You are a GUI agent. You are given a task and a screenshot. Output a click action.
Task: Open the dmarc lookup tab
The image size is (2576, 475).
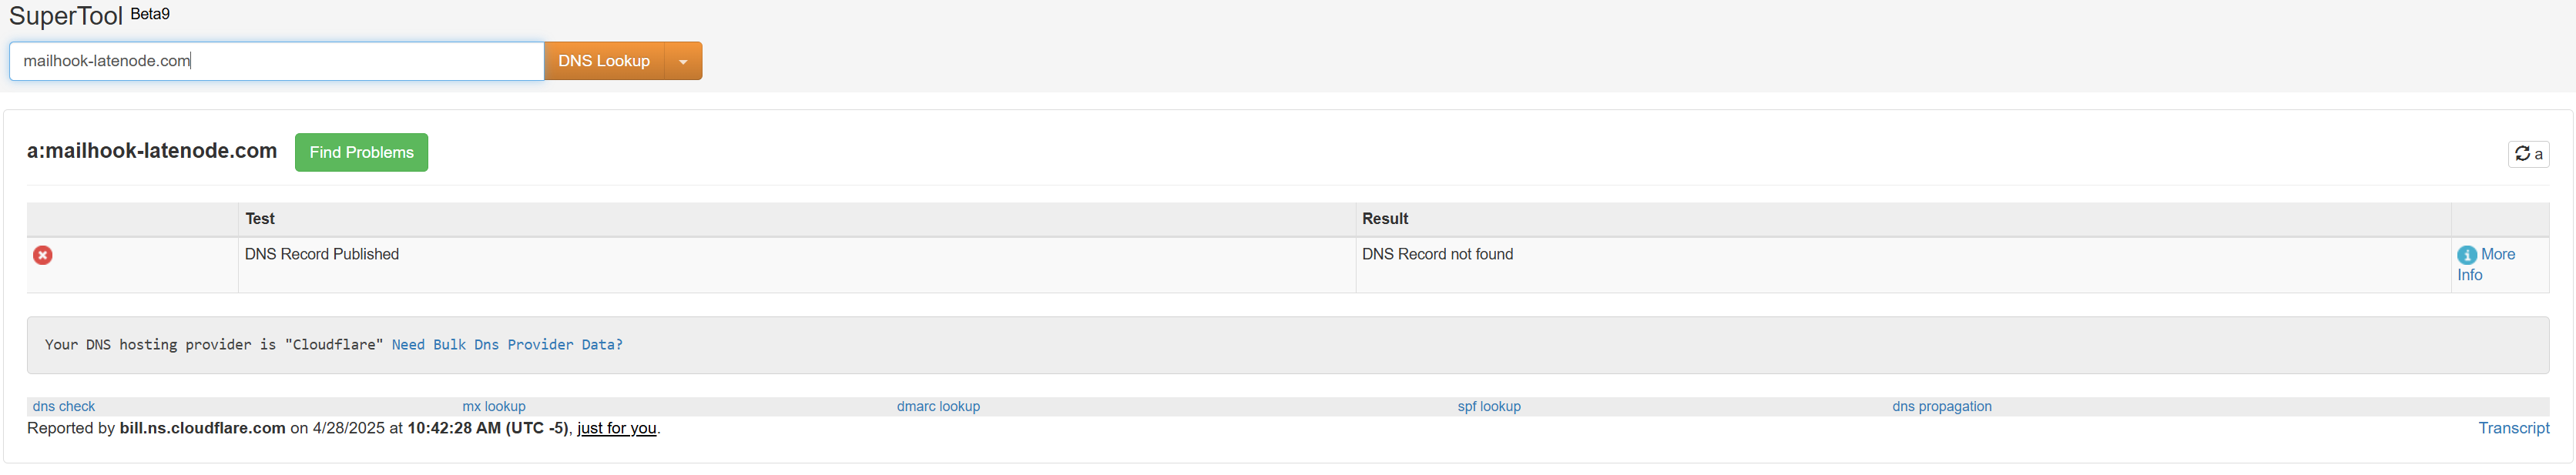pyautogui.click(x=938, y=406)
